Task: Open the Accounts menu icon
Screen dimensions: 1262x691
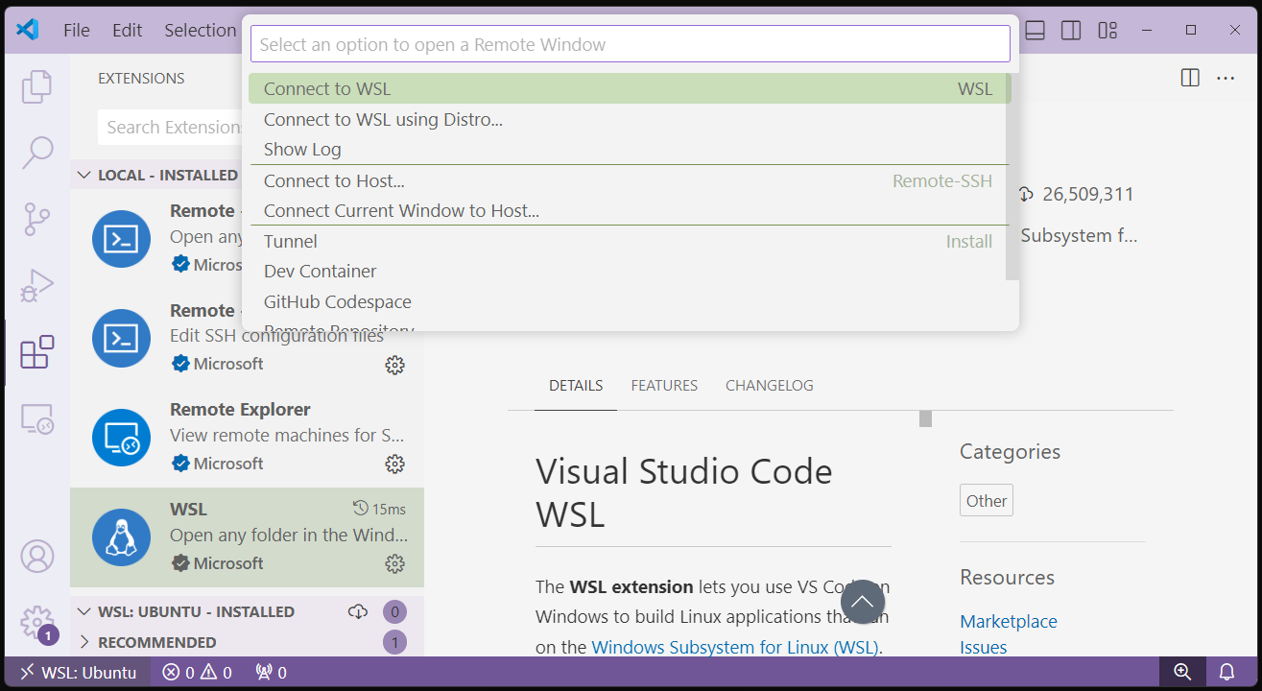Action: pyautogui.click(x=37, y=556)
